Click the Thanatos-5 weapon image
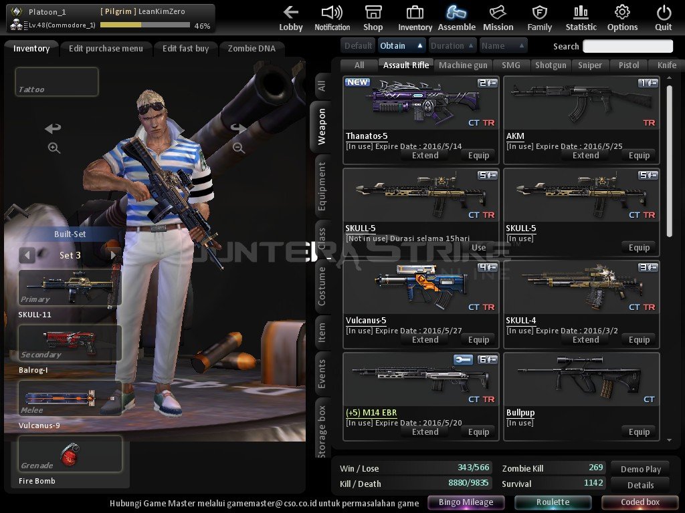Image resolution: width=685 pixels, height=513 pixels. click(421, 103)
